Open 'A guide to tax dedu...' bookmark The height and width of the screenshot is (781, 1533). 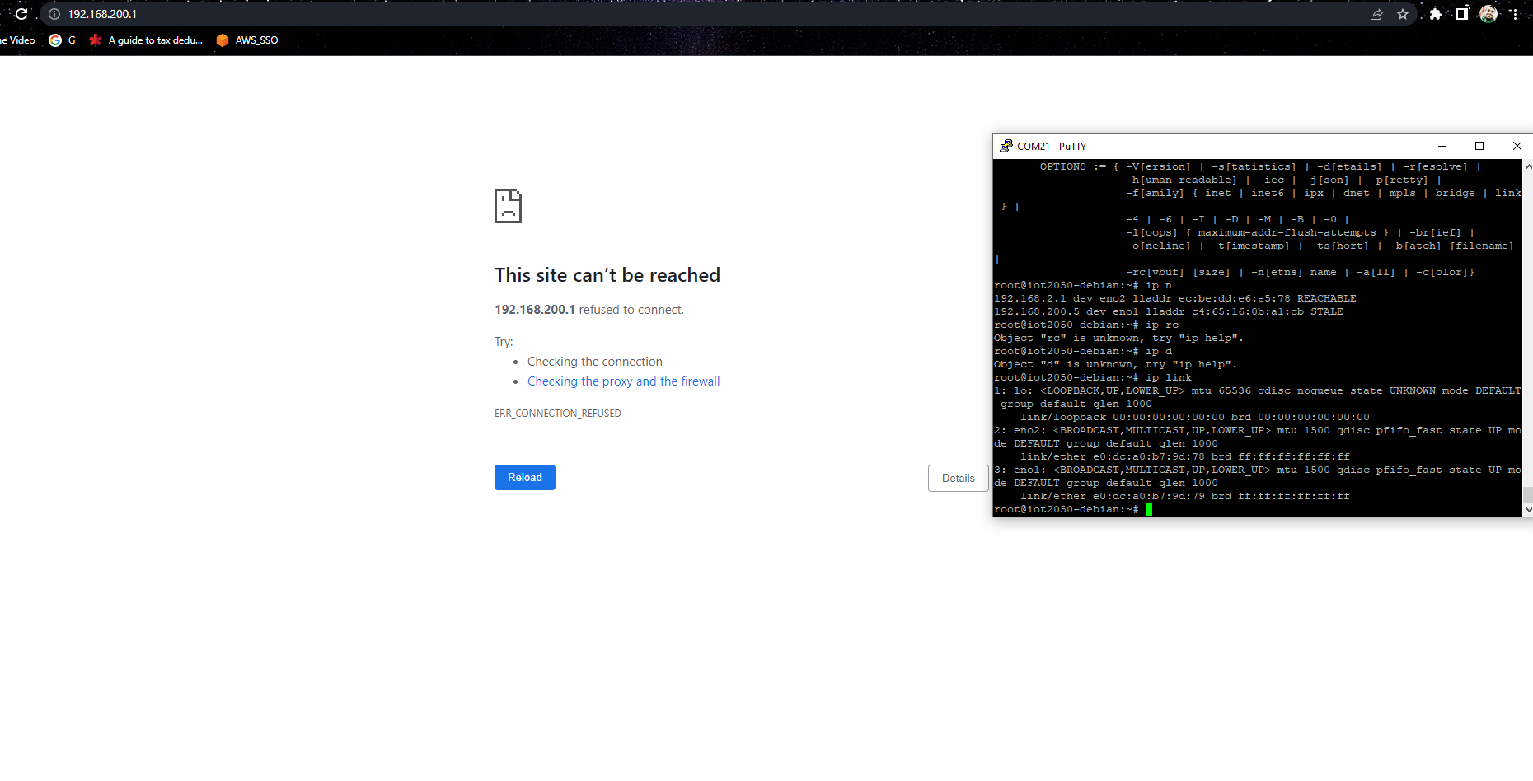[146, 40]
